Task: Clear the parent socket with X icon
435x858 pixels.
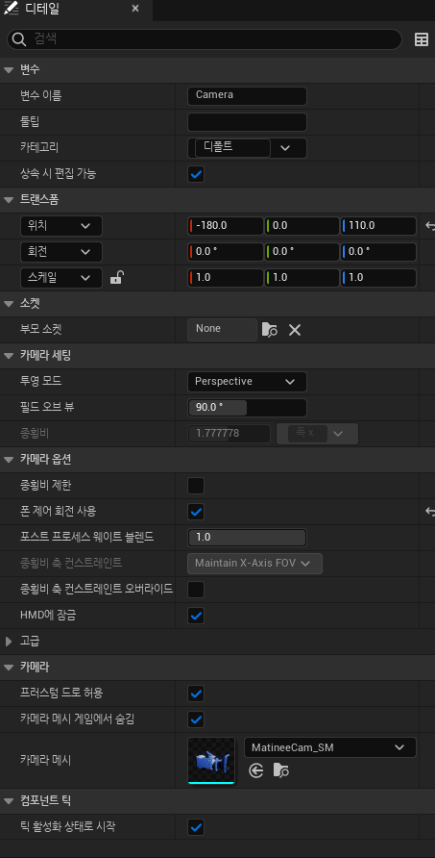Action: point(295,329)
